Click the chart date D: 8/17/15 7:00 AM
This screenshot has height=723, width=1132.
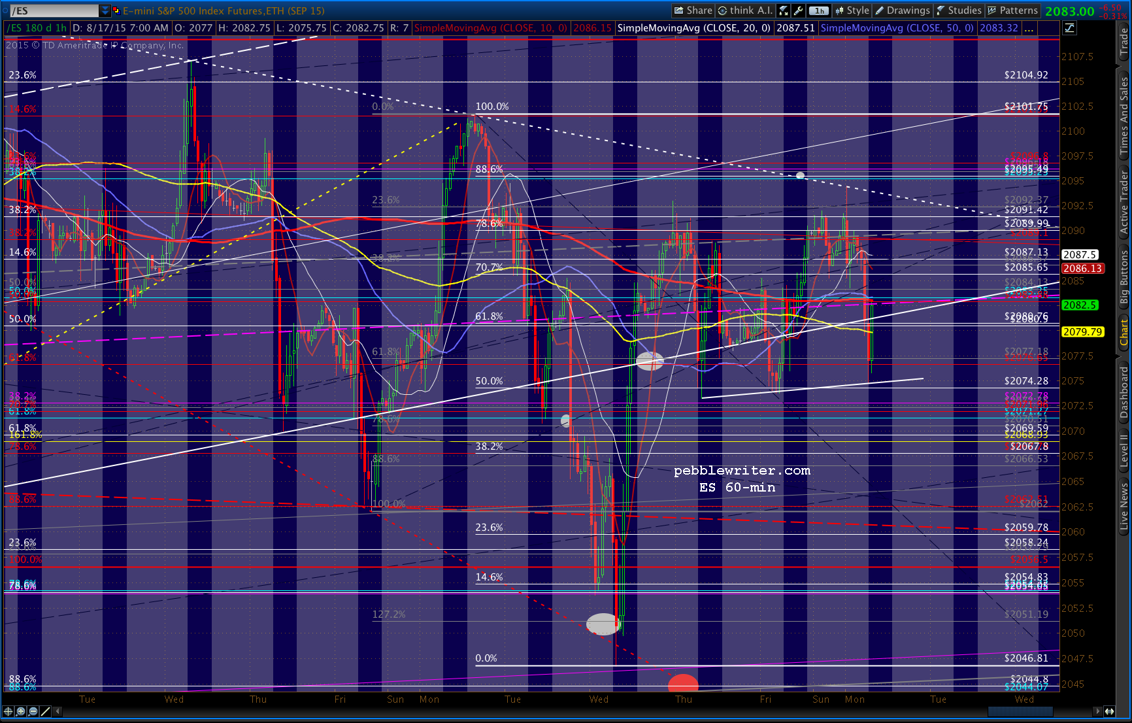pos(120,28)
